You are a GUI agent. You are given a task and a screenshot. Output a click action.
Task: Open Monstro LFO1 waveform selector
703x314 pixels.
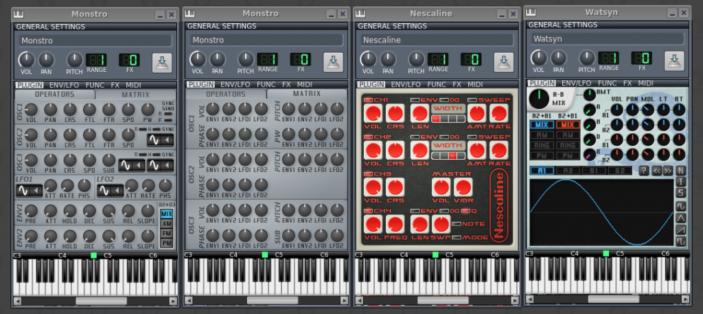click(x=29, y=191)
